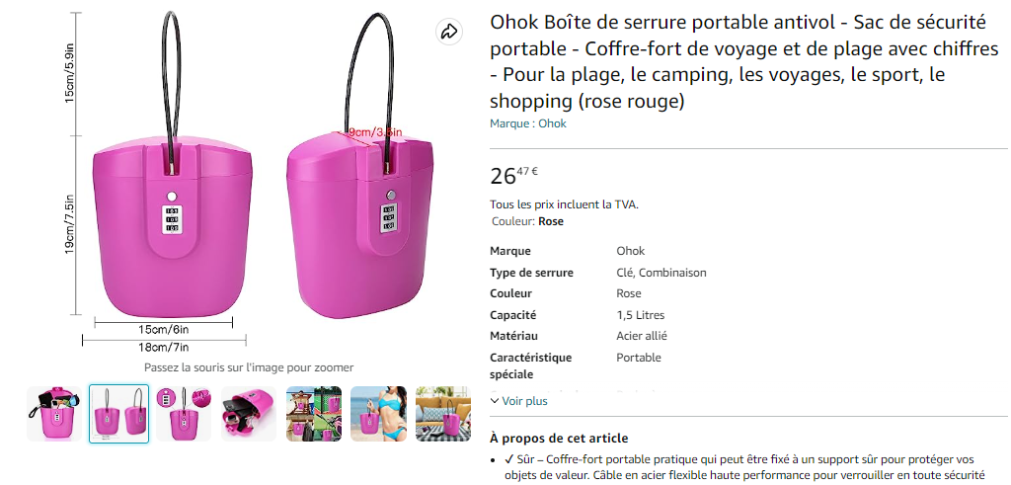Click the Caractéristique spéciale Portable value

(x=639, y=358)
